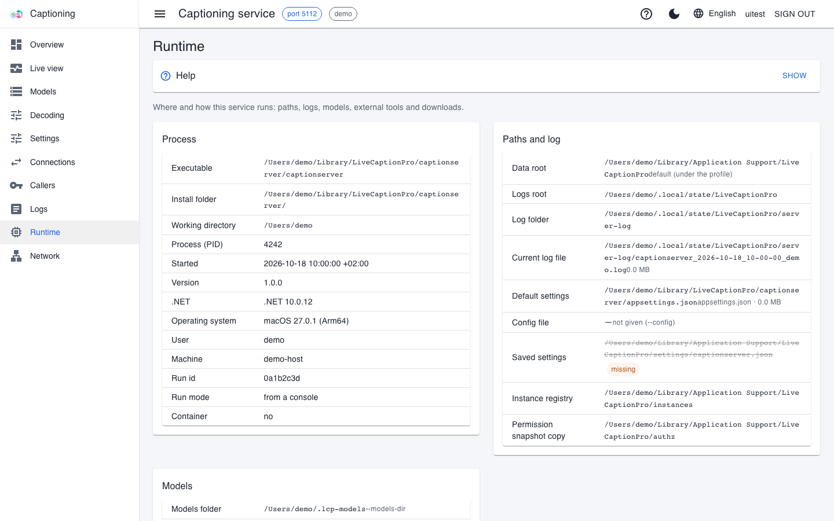Go to Overview in sidebar
The height and width of the screenshot is (521, 834).
click(69, 45)
